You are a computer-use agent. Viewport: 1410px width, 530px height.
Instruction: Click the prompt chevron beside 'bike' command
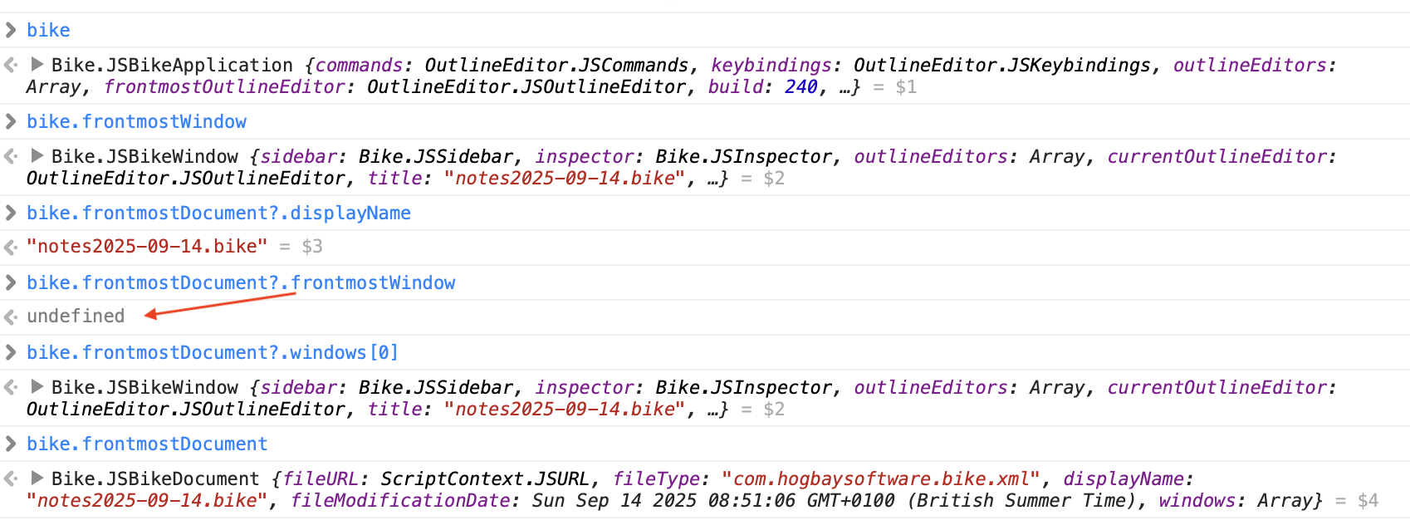pos(11,31)
